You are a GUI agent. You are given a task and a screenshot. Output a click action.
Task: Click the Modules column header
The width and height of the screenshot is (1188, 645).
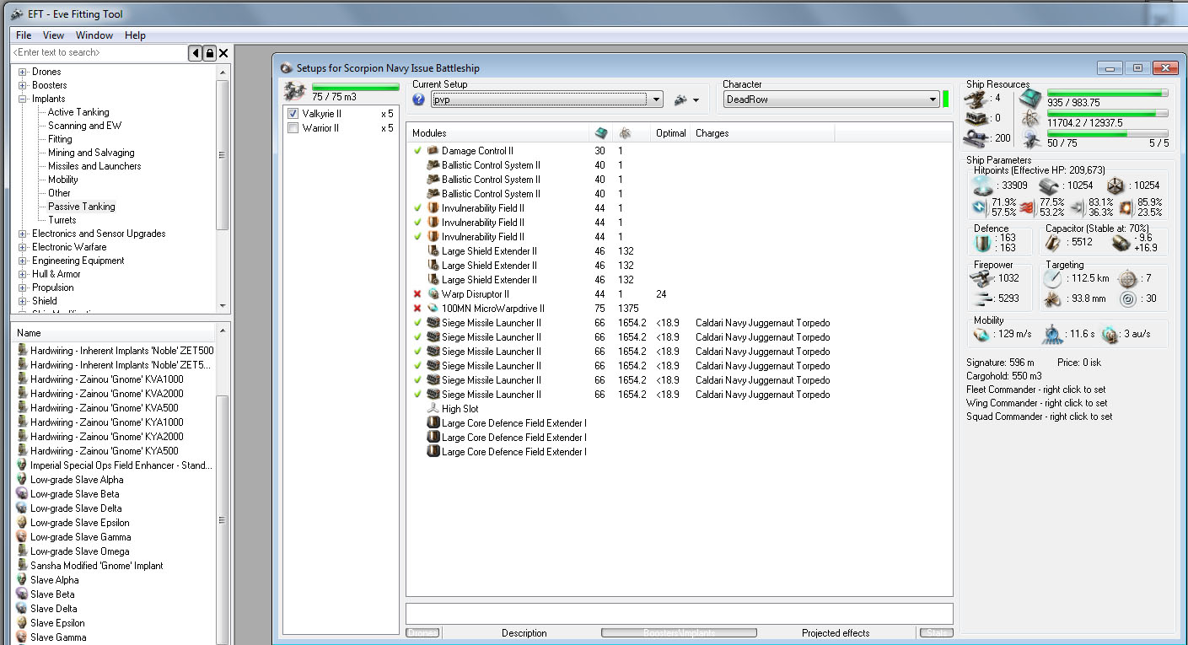point(497,133)
